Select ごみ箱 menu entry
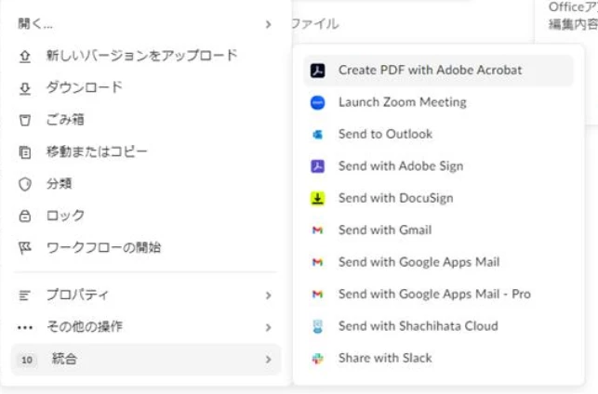 click(146, 120)
